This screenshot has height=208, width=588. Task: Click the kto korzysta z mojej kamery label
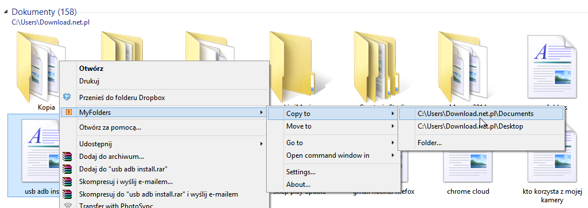pos(552,196)
